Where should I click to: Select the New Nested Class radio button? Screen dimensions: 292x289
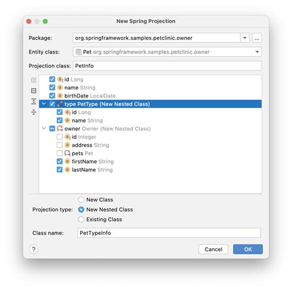click(x=81, y=210)
